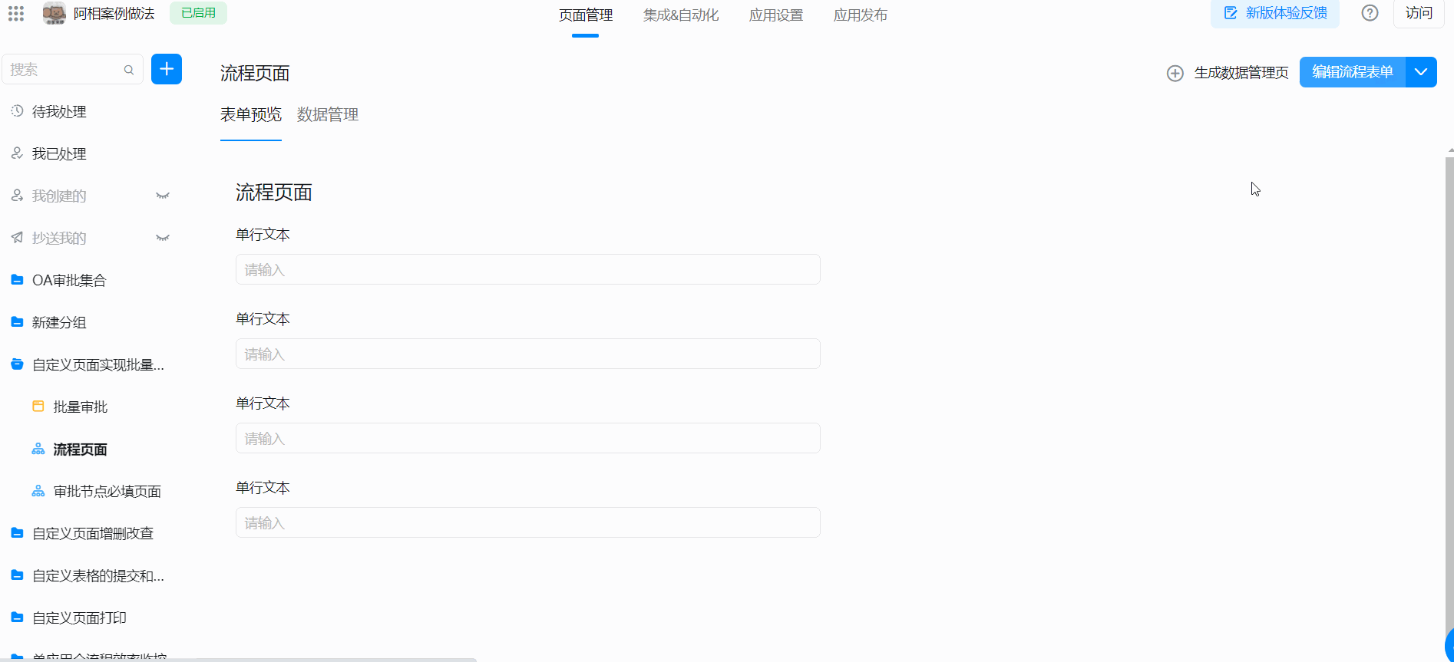Expand 自定义页面打印 folder
The height and width of the screenshot is (662, 1454).
[x=79, y=618]
